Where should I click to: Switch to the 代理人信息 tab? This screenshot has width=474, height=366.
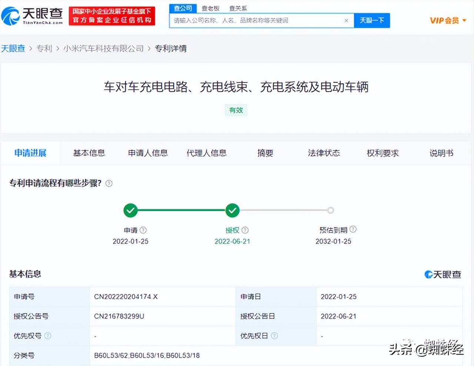(x=206, y=153)
